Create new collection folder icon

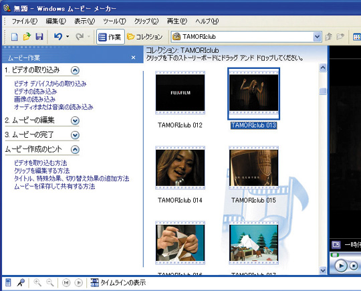pos(340,36)
